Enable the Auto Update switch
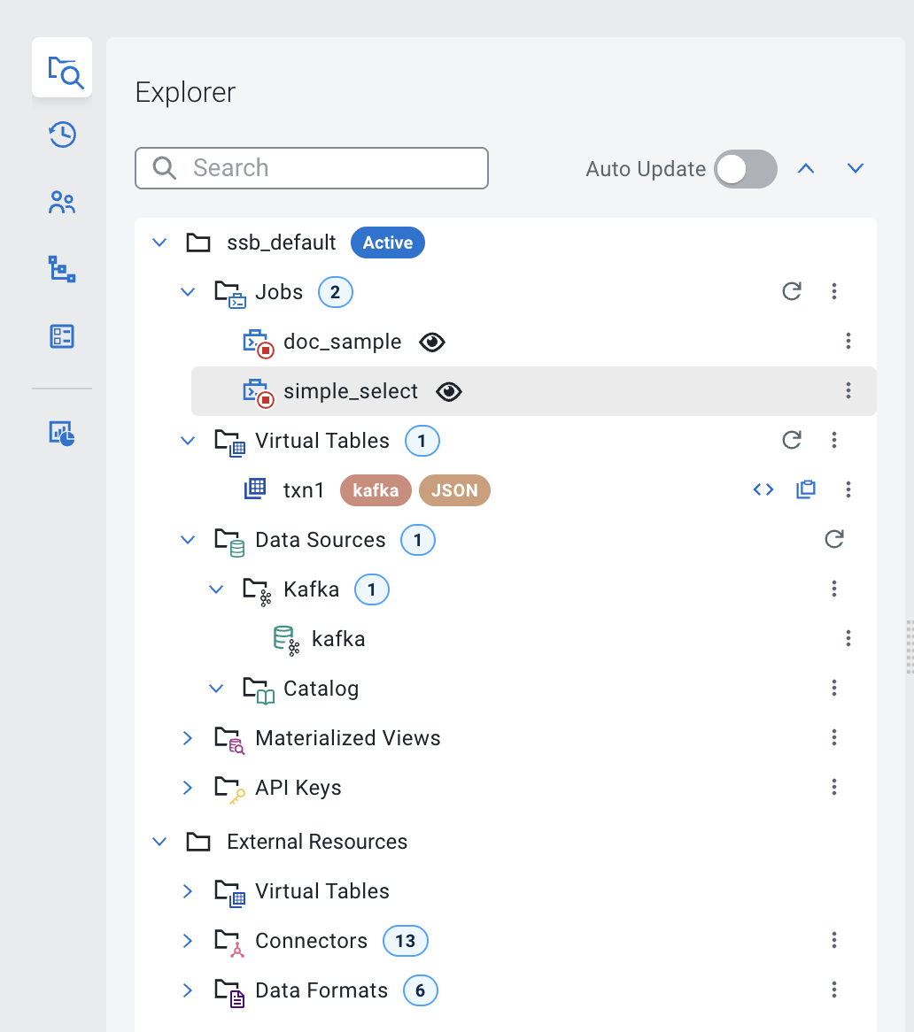914x1032 pixels. 745,168
